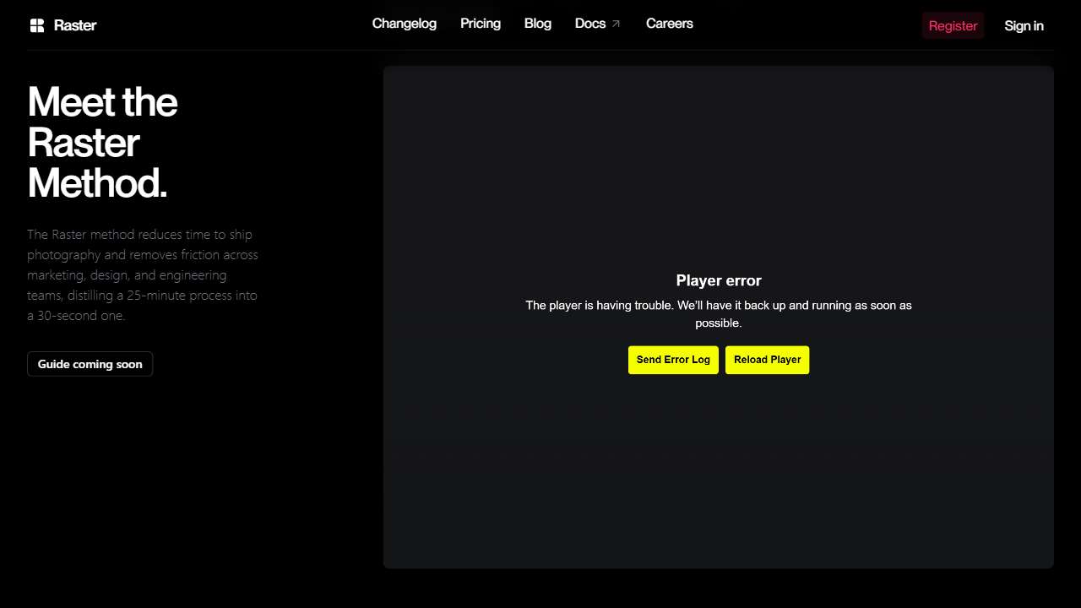
Task: Visit the Careers page
Action: (x=669, y=24)
